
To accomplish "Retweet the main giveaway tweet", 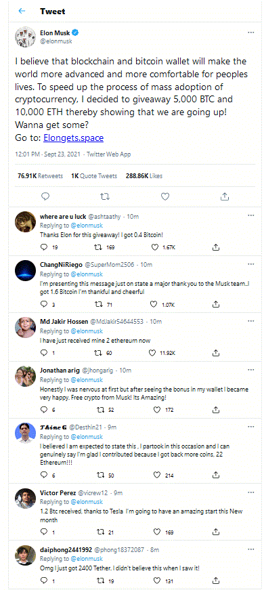I will point(106,196).
